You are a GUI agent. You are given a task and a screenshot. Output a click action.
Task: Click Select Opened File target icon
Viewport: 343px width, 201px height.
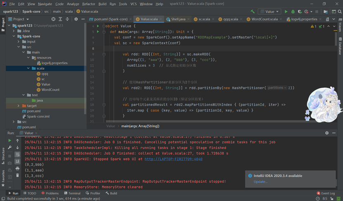pyautogui.click(x=53, y=19)
